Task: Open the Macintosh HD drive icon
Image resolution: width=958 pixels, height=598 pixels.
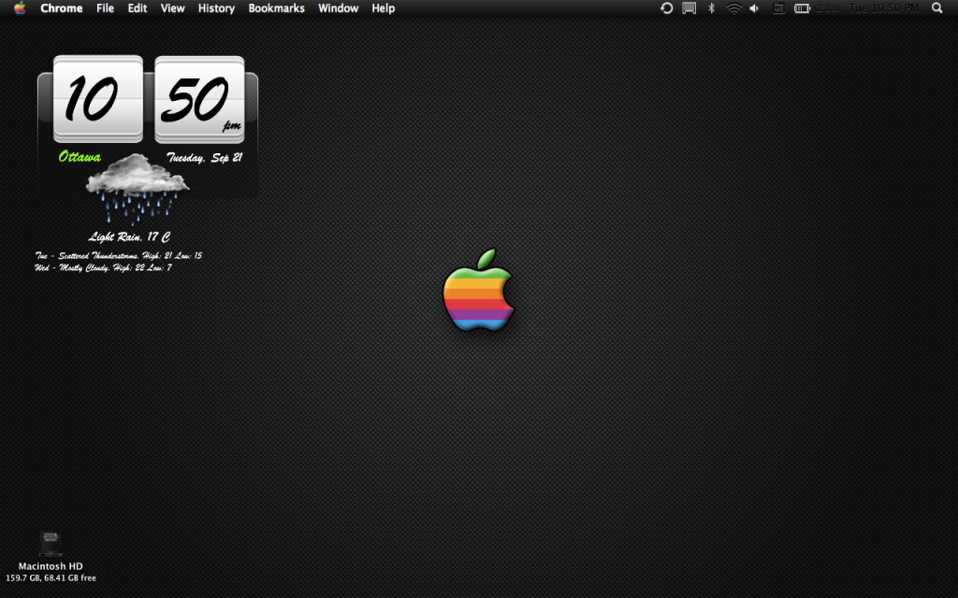Action: coord(50,542)
